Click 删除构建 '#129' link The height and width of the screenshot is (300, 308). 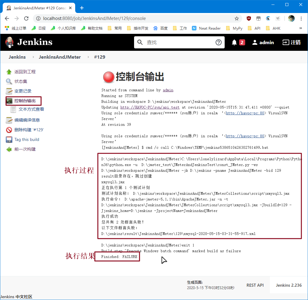coord(29,130)
